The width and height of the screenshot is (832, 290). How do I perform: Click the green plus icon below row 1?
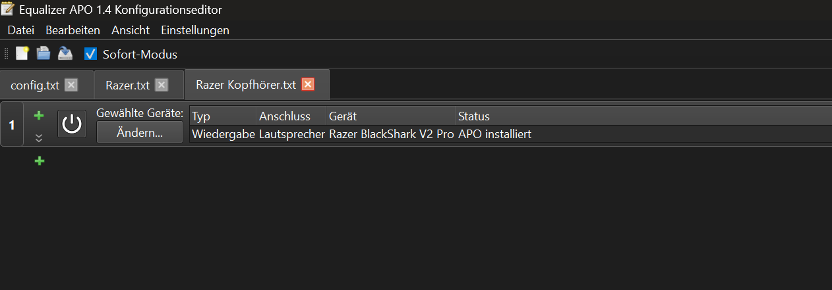[40, 160]
